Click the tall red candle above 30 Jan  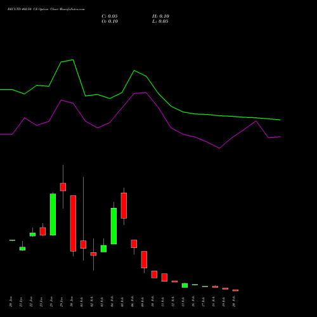[73, 223]
